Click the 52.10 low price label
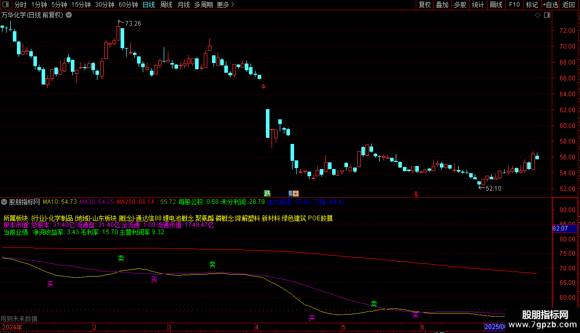Viewport: 580px width, 333px height. 493,189
